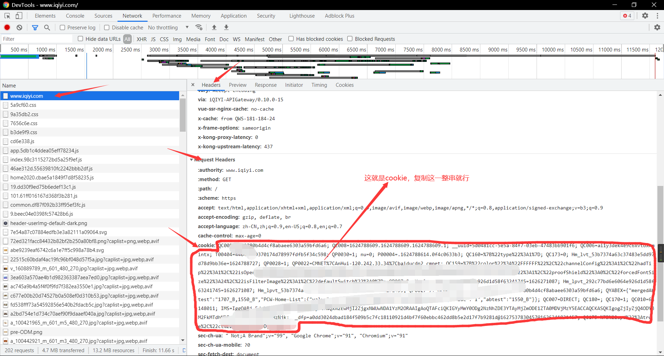Enable Has blocked cookies checkbox

click(x=291, y=39)
